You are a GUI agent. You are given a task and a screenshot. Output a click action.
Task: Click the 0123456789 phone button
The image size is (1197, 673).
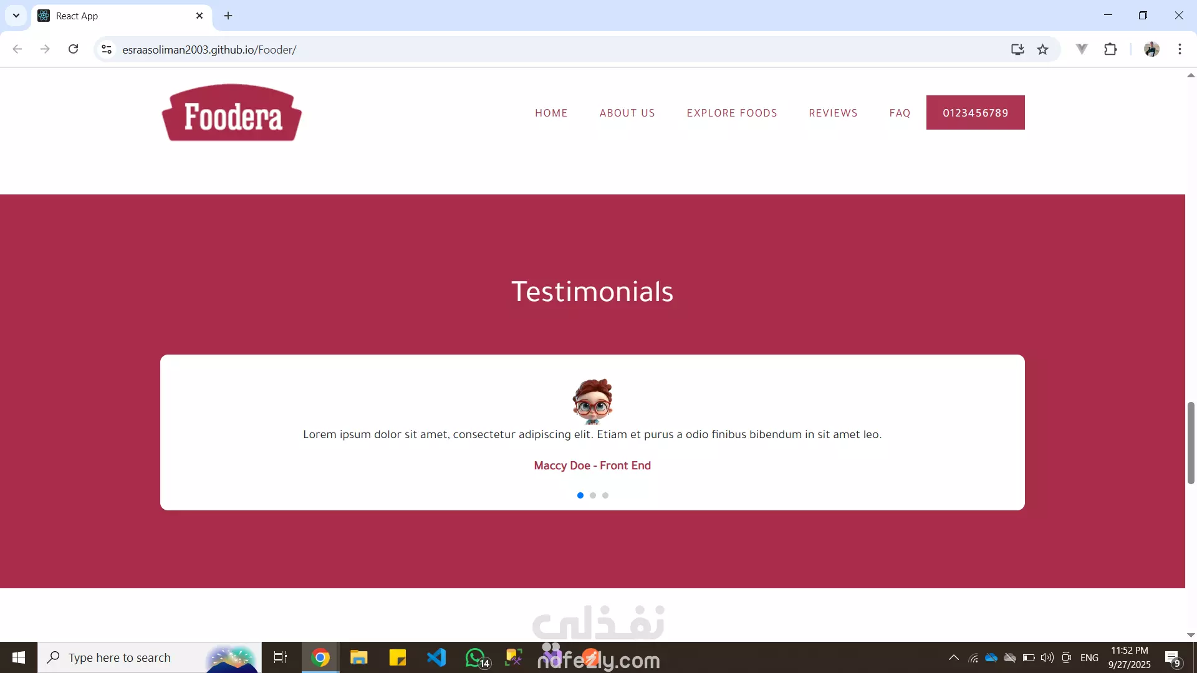click(975, 113)
